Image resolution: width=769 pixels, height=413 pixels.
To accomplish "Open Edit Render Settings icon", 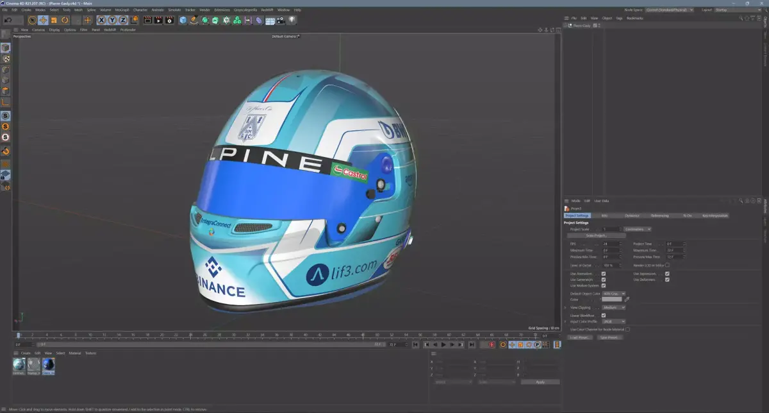I will point(169,20).
